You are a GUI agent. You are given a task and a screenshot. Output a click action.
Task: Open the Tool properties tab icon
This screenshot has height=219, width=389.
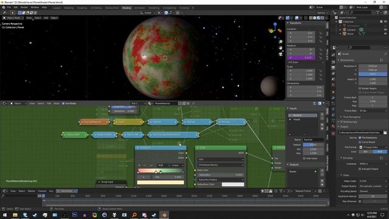tap(333, 55)
